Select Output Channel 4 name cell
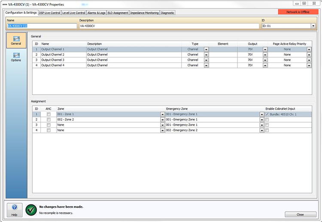This screenshot has height=222, width=322. [63, 65]
